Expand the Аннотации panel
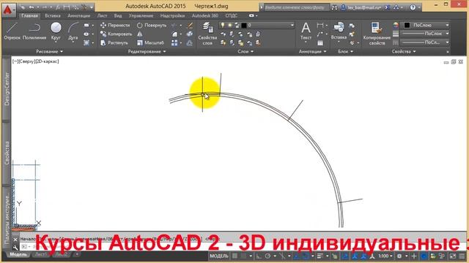469x263 pixels. [312, 52]
